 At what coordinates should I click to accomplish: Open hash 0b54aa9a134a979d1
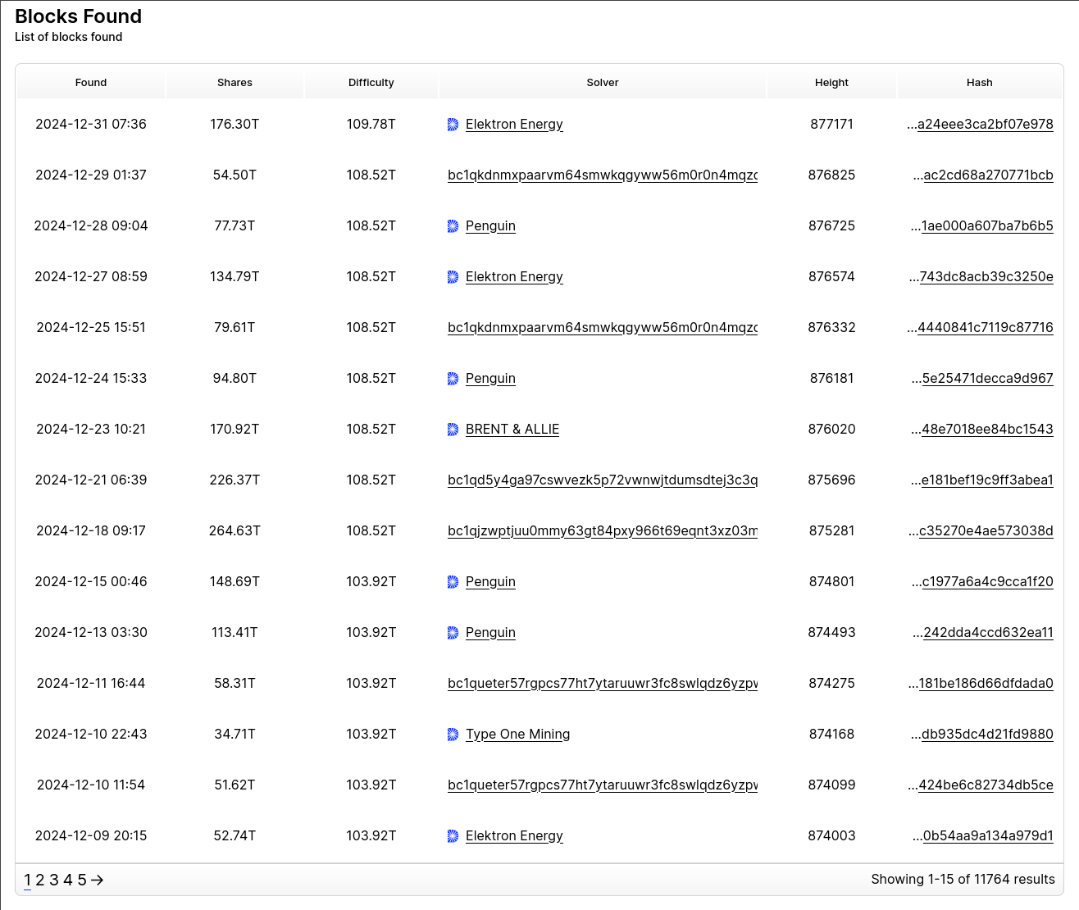[x=988, y=836]
